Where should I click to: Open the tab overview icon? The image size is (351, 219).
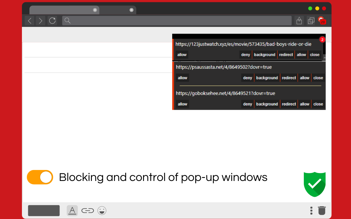311,21
